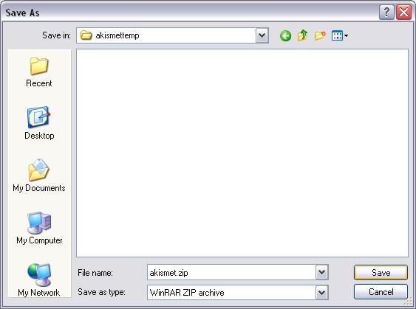Screen dimensions: 416x309
Task: Open the File name history dropdown arrow
Action: click(322, 272)
